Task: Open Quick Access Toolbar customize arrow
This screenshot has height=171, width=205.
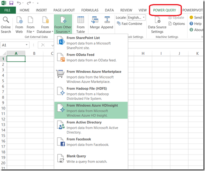Action: (x=38, y=3)
